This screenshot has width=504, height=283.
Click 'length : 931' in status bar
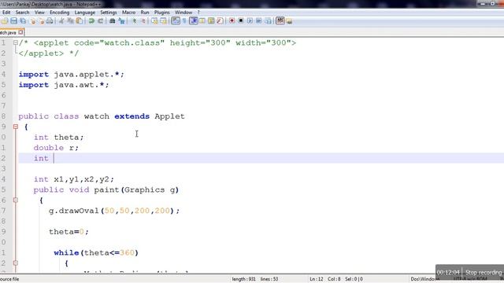point(243,279)
